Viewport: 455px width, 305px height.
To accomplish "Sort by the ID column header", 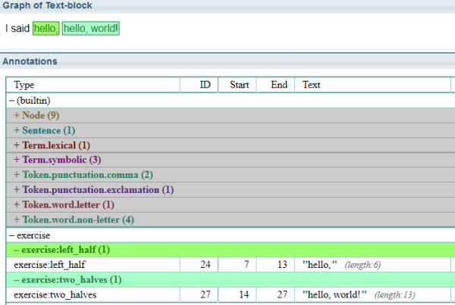I will [205, 85].
